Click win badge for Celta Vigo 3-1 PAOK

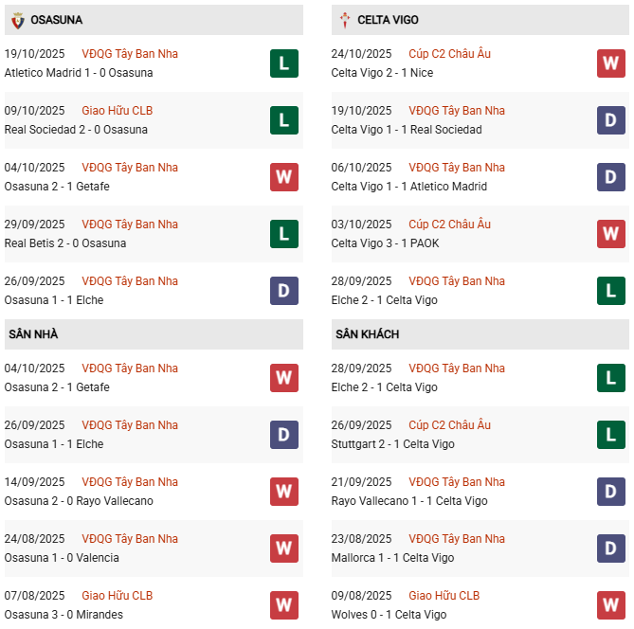pyautogui.click(x=610, y=234)
